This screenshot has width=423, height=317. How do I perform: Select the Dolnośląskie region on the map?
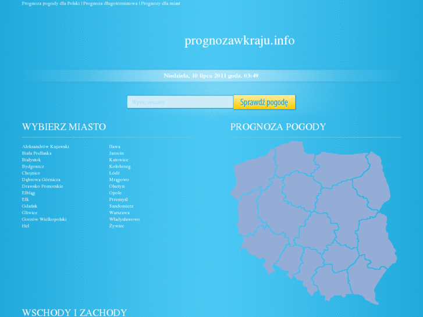click(264, 247)
